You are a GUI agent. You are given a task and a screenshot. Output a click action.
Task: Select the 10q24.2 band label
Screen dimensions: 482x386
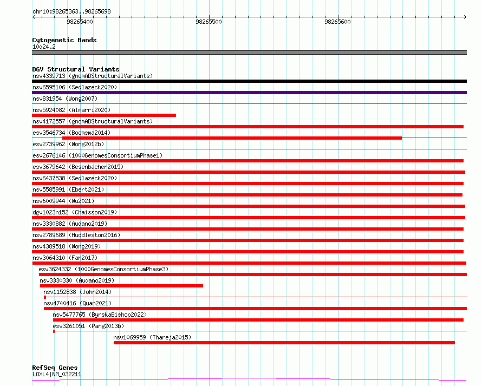pyautogui.click(x=44, y=47)
